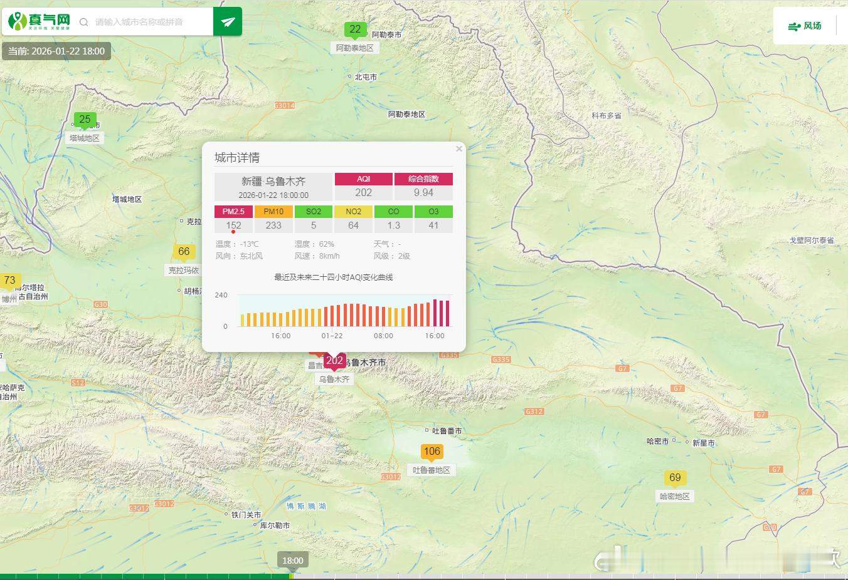Click the PM2.5 value 152
Screen dimensions: 848x580
pyautogui.click(x=233, y=225)
